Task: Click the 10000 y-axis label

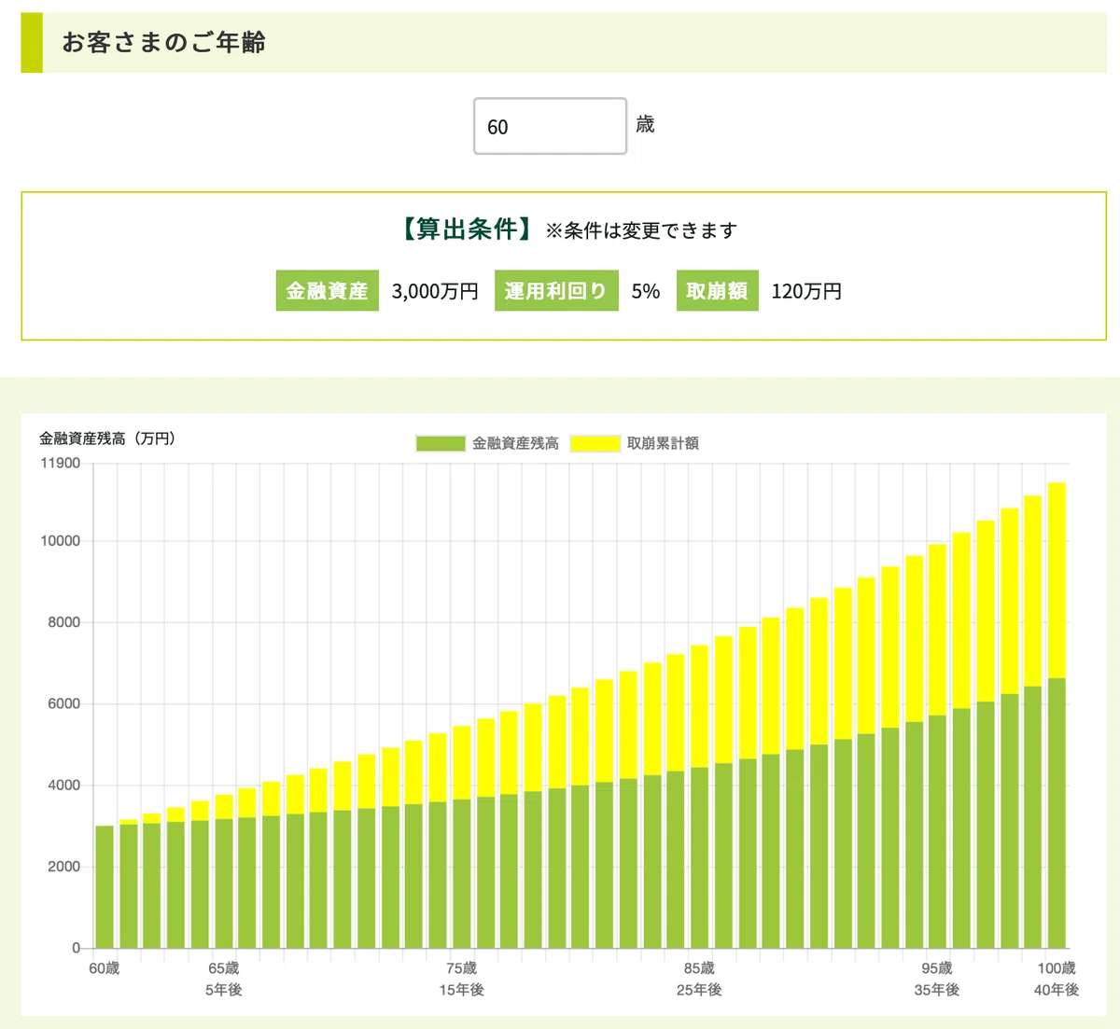Action: 60,541
